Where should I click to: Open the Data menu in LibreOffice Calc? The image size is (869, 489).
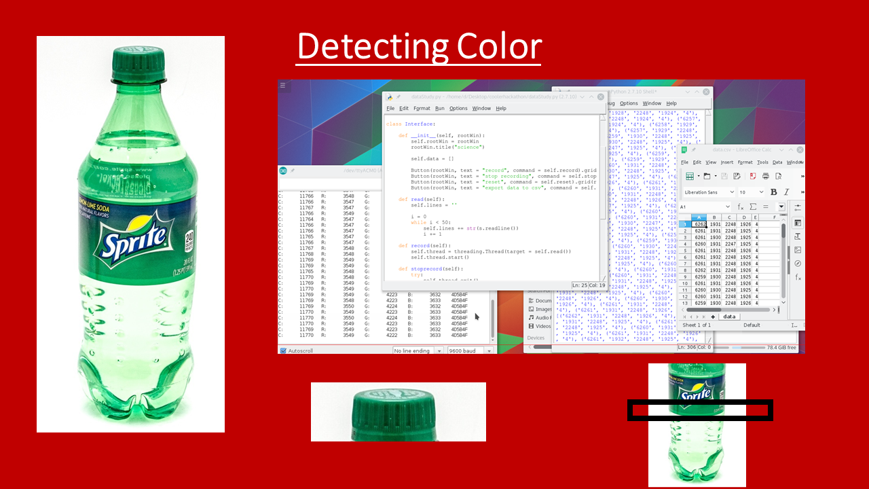(777, 162)
